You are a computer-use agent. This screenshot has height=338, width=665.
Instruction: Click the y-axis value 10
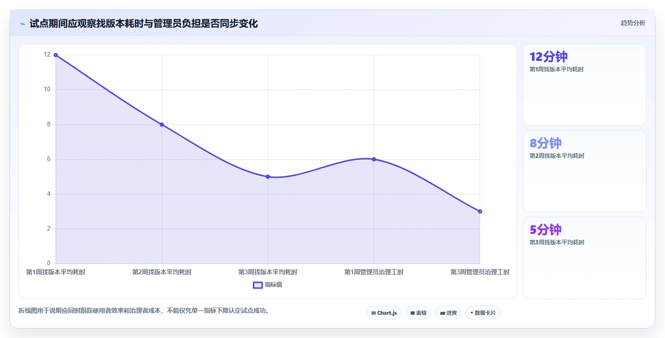47,89
